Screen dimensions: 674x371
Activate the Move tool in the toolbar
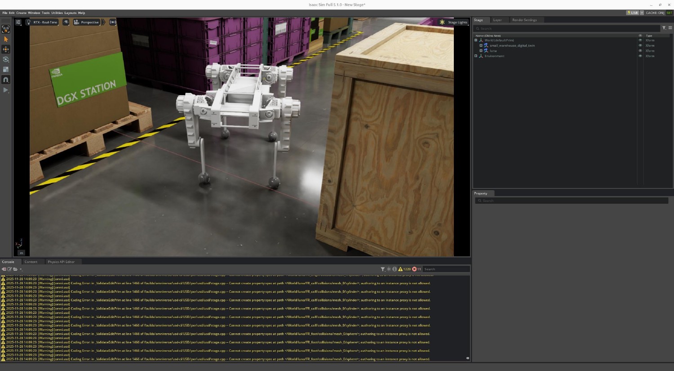pyautogui.click(x=6, y=49)
